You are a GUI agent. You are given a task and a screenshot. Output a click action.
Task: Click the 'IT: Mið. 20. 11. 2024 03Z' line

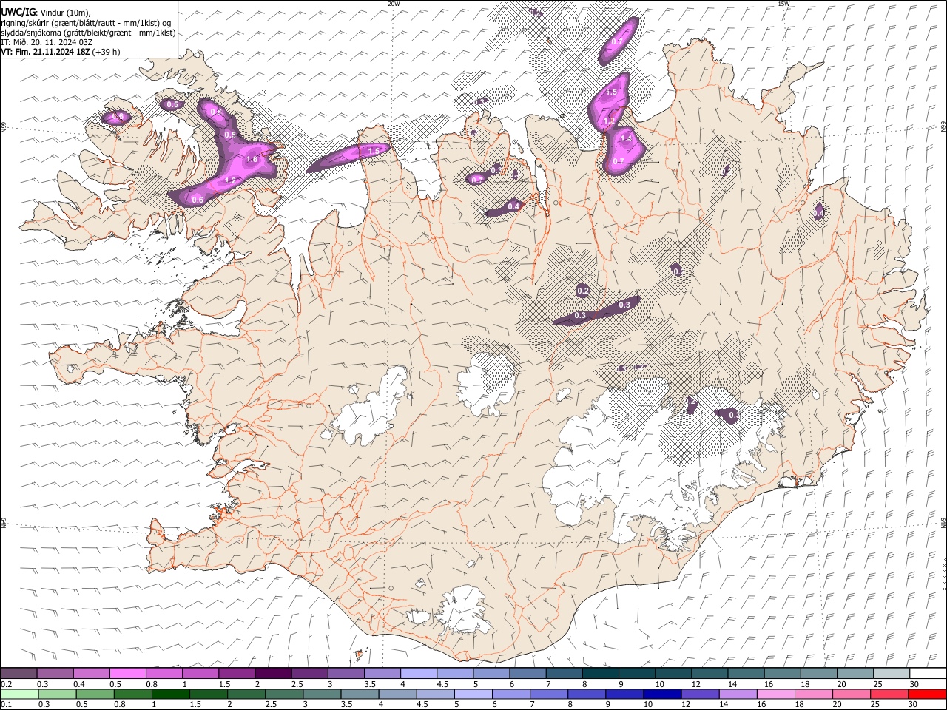point(47,42)
